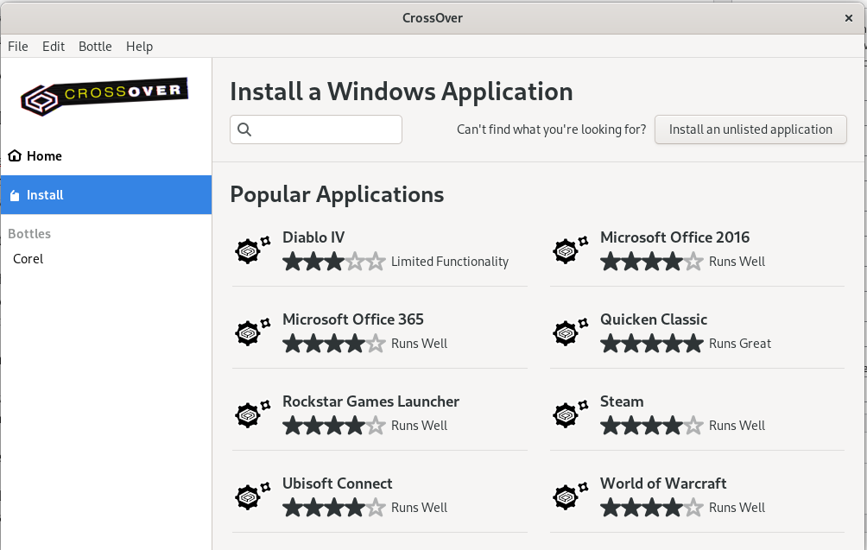The width and height of the screenshot is (867, 550).
Task: Click the Home icon in the sidebar
Action: click(x=14, y=155)
